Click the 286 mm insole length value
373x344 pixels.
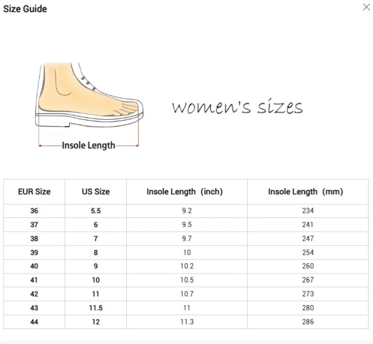308,322
